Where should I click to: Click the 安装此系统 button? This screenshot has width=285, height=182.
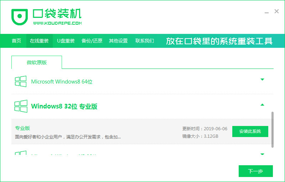(250, 131)
